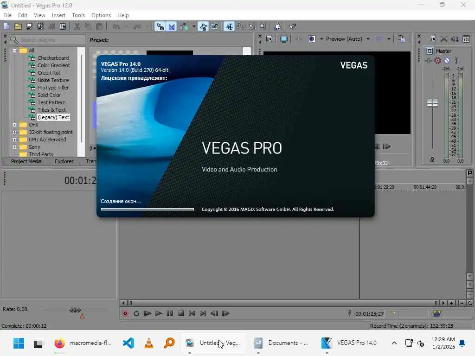Expand the Sony folder
This screenshot has width=475, height=356.
(14, 147)
